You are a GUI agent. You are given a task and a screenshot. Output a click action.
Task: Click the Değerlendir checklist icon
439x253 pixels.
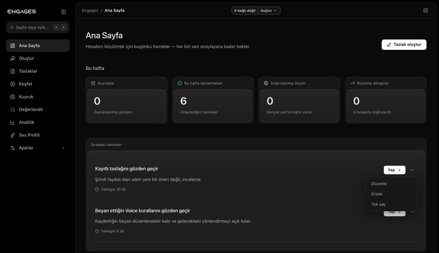click(x=13, y=110)
